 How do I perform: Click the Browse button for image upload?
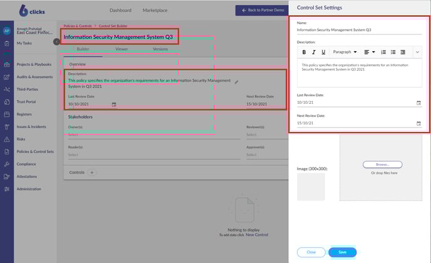(382, 164)
